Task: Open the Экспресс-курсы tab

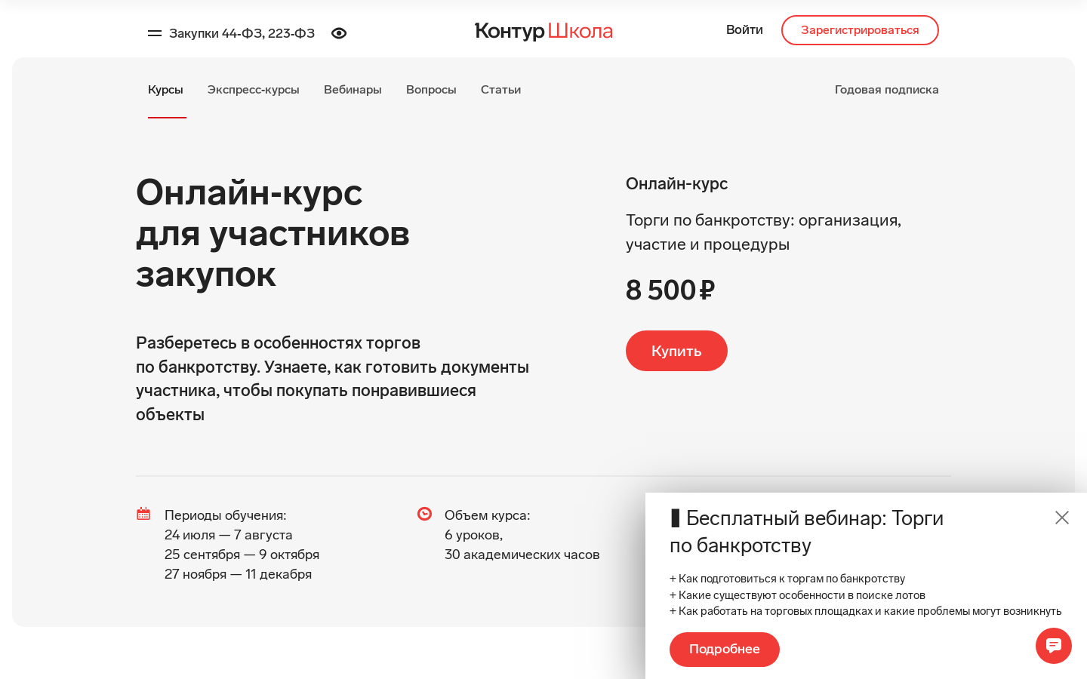Action: (x=254, y=90)
